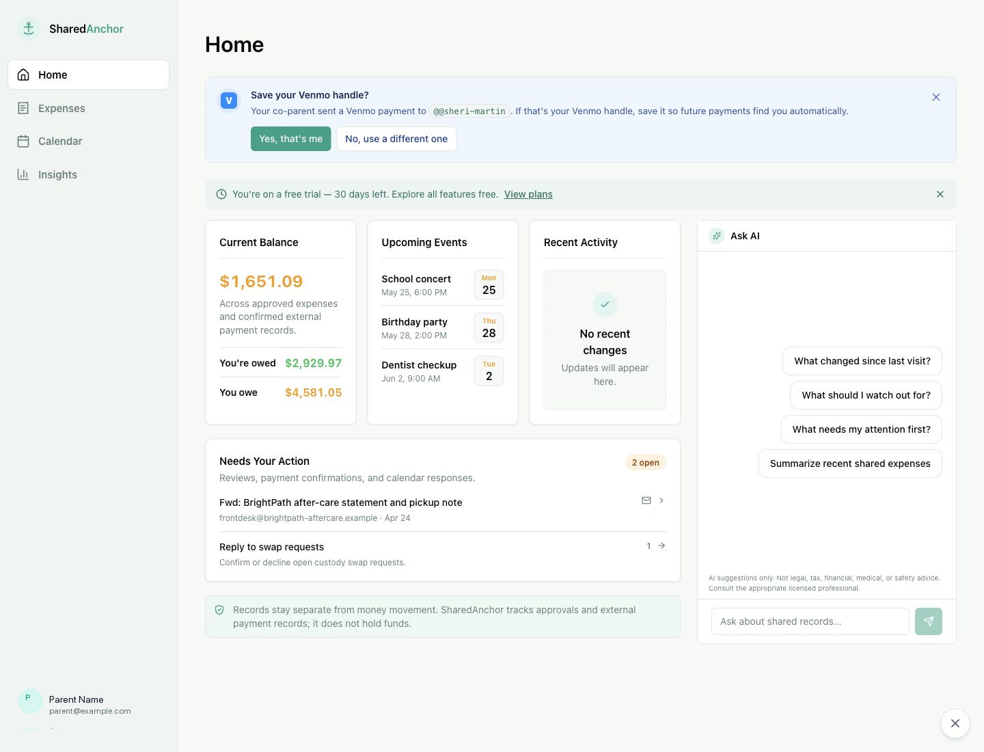Viewport: 984px width, 752px height.
Task: Click the shield icon in records notice
Action: 219,610
